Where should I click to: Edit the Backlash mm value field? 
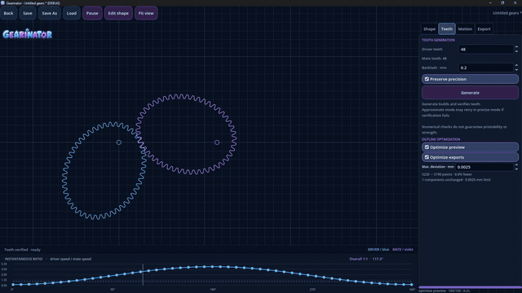pyautogui.click(x=486, y=68)
